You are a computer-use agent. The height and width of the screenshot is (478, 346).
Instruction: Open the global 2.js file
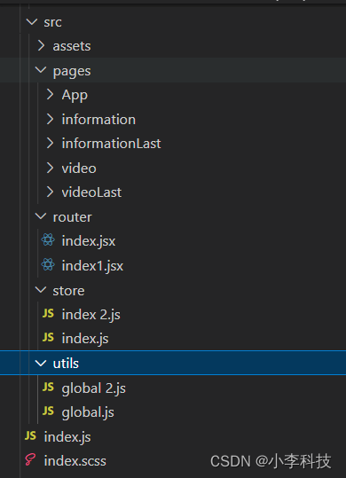[x=93, y=388]
